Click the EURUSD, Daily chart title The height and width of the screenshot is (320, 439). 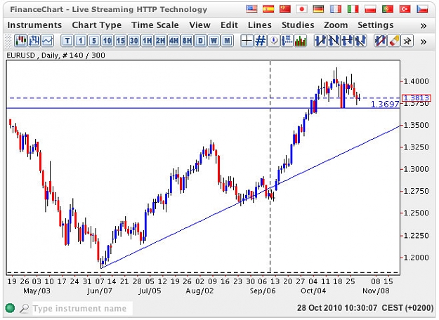pyautogui.click(x=56, y=55)
